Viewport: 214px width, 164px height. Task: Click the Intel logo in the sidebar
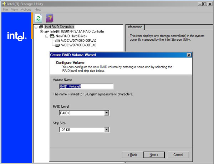click(17, 36)
